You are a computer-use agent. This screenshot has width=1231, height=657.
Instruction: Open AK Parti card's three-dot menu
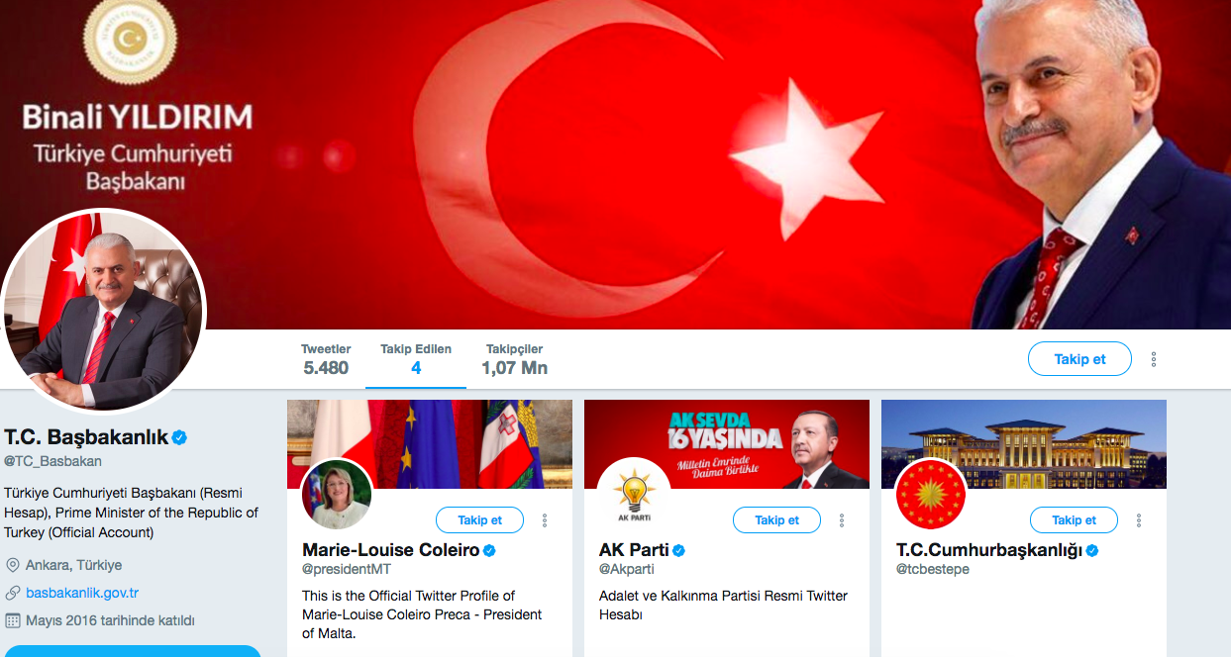click(x=842, y=520)
